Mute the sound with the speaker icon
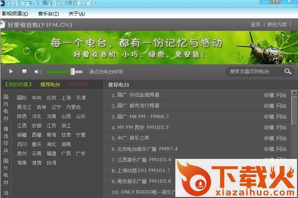 [x=37, y=72]
